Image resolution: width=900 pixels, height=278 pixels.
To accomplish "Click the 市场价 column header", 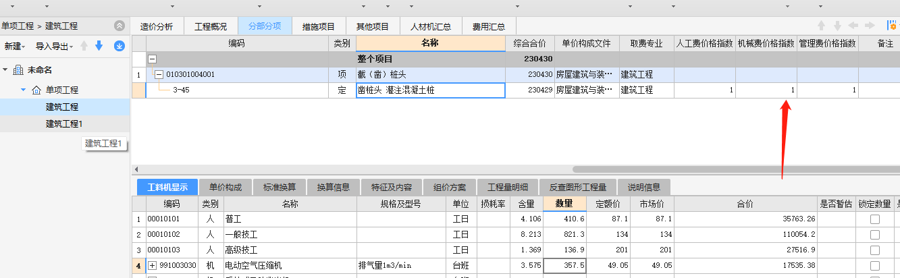I will pos(652,203).
